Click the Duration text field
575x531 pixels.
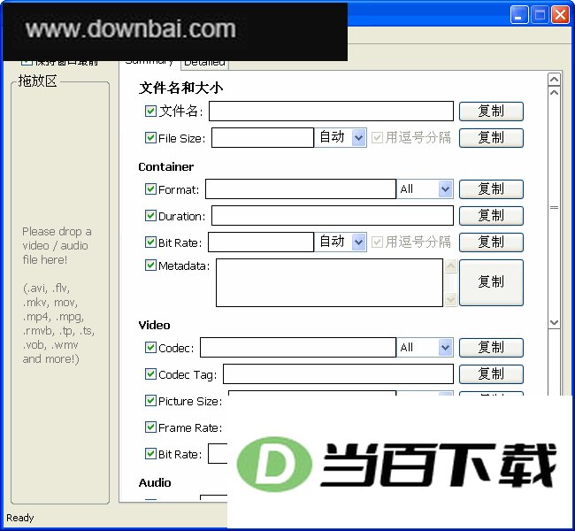tap(333, 215)
